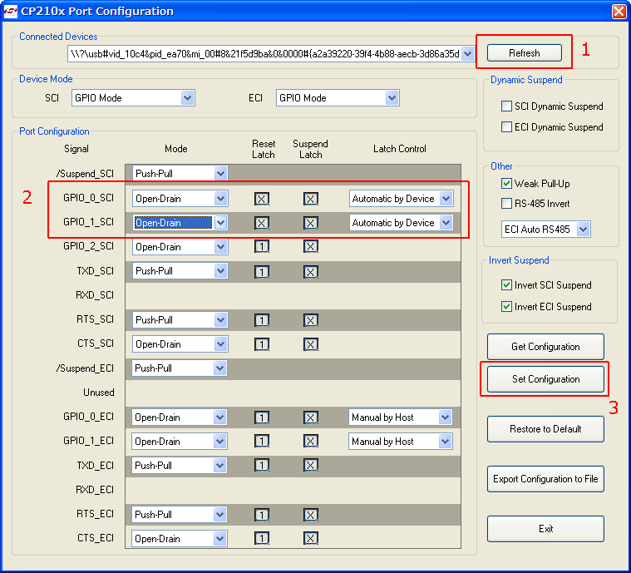The width and height of the screenshot is (631, 573).
Task: Click Export Configuration to File button
Action: (x=545, y=479)
